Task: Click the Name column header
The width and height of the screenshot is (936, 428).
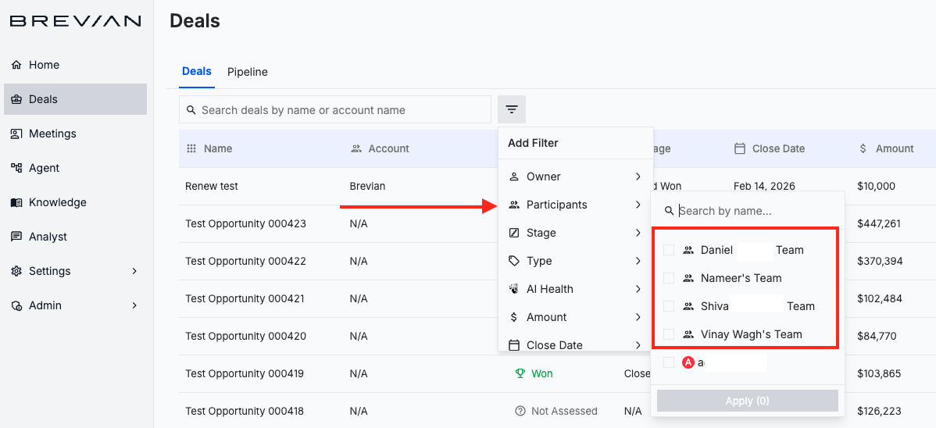Action: coord(218,148)
